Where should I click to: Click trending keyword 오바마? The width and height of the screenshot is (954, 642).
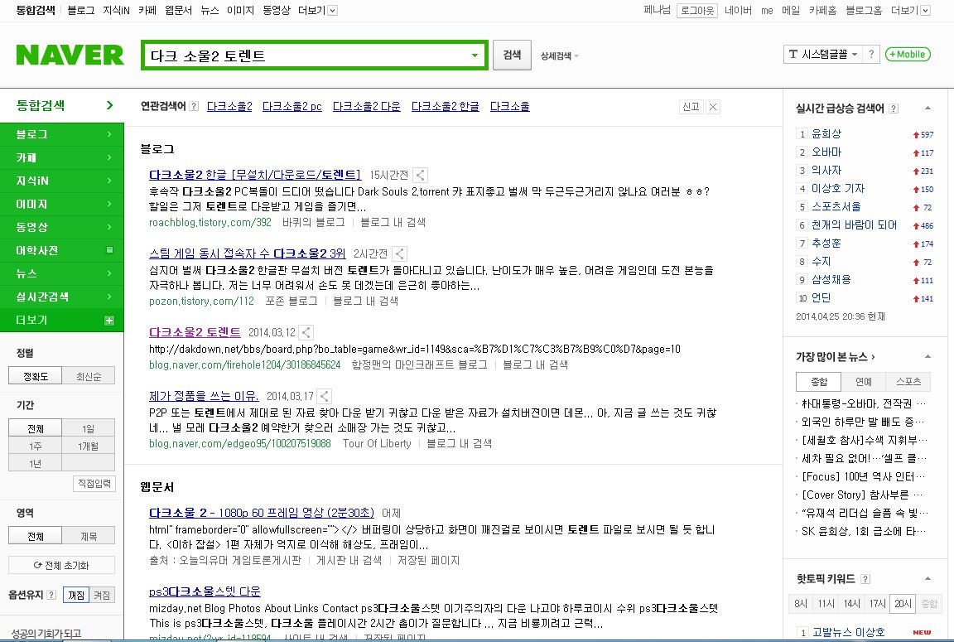[826, 152]
